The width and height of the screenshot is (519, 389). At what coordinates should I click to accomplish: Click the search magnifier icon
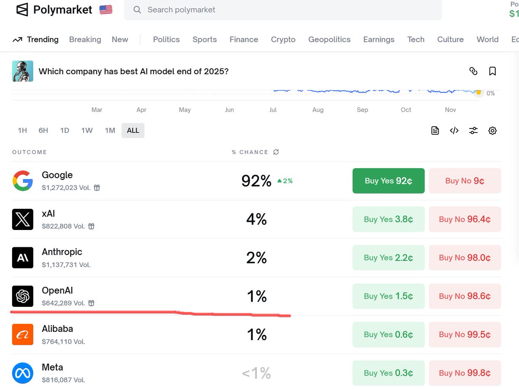[x=137, y=10]
